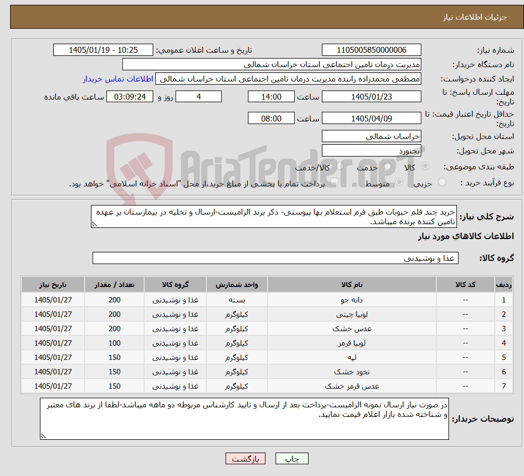Image resolution: width=524 pixels, height=476 pixels.
Task: Click the remaining days field showing 4
Action: click(198, 97)
